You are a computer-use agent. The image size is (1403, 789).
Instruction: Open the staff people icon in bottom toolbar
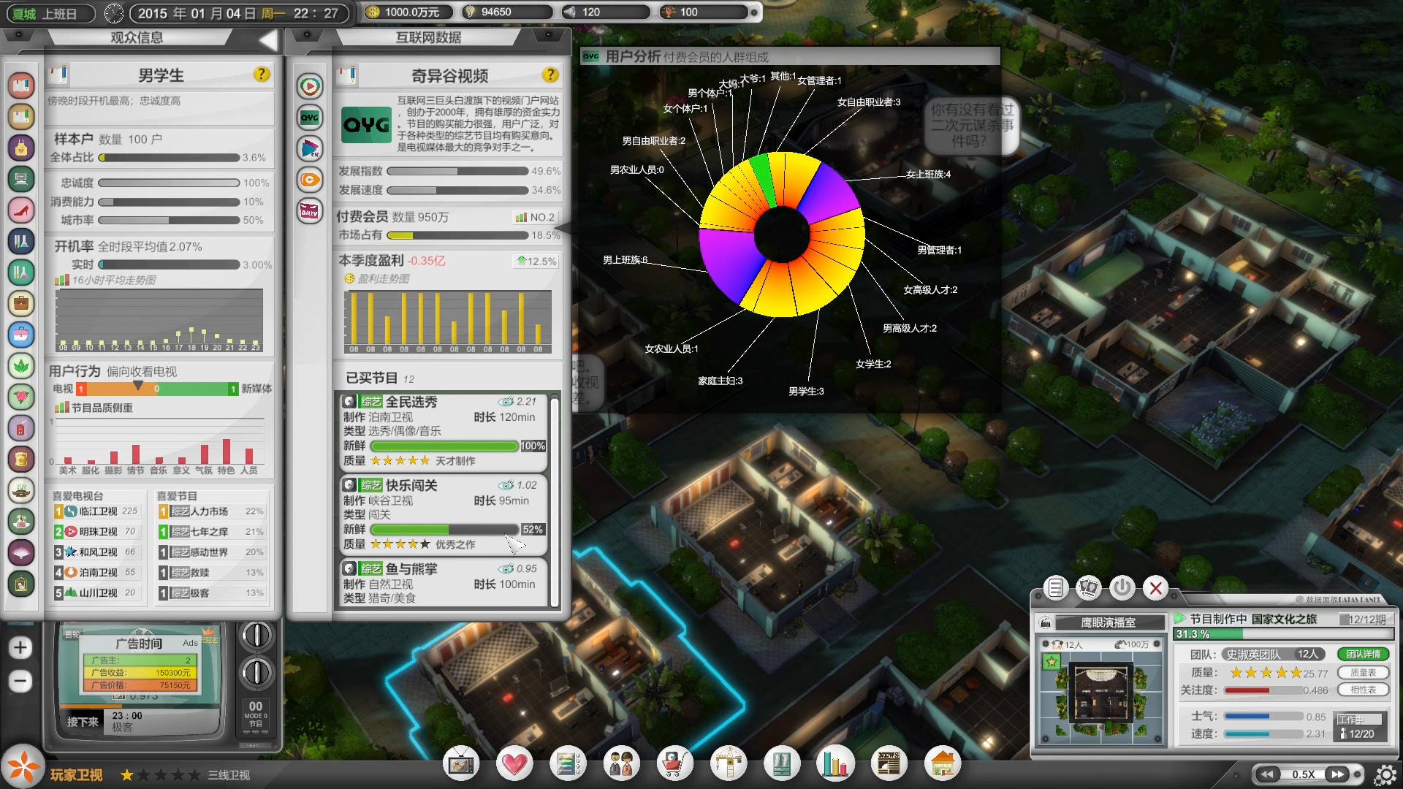point(621,764)
